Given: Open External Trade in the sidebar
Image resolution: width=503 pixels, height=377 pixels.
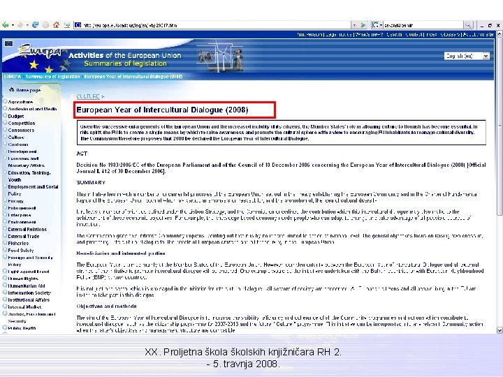Looking at the screenshot, I should [24, 236].
